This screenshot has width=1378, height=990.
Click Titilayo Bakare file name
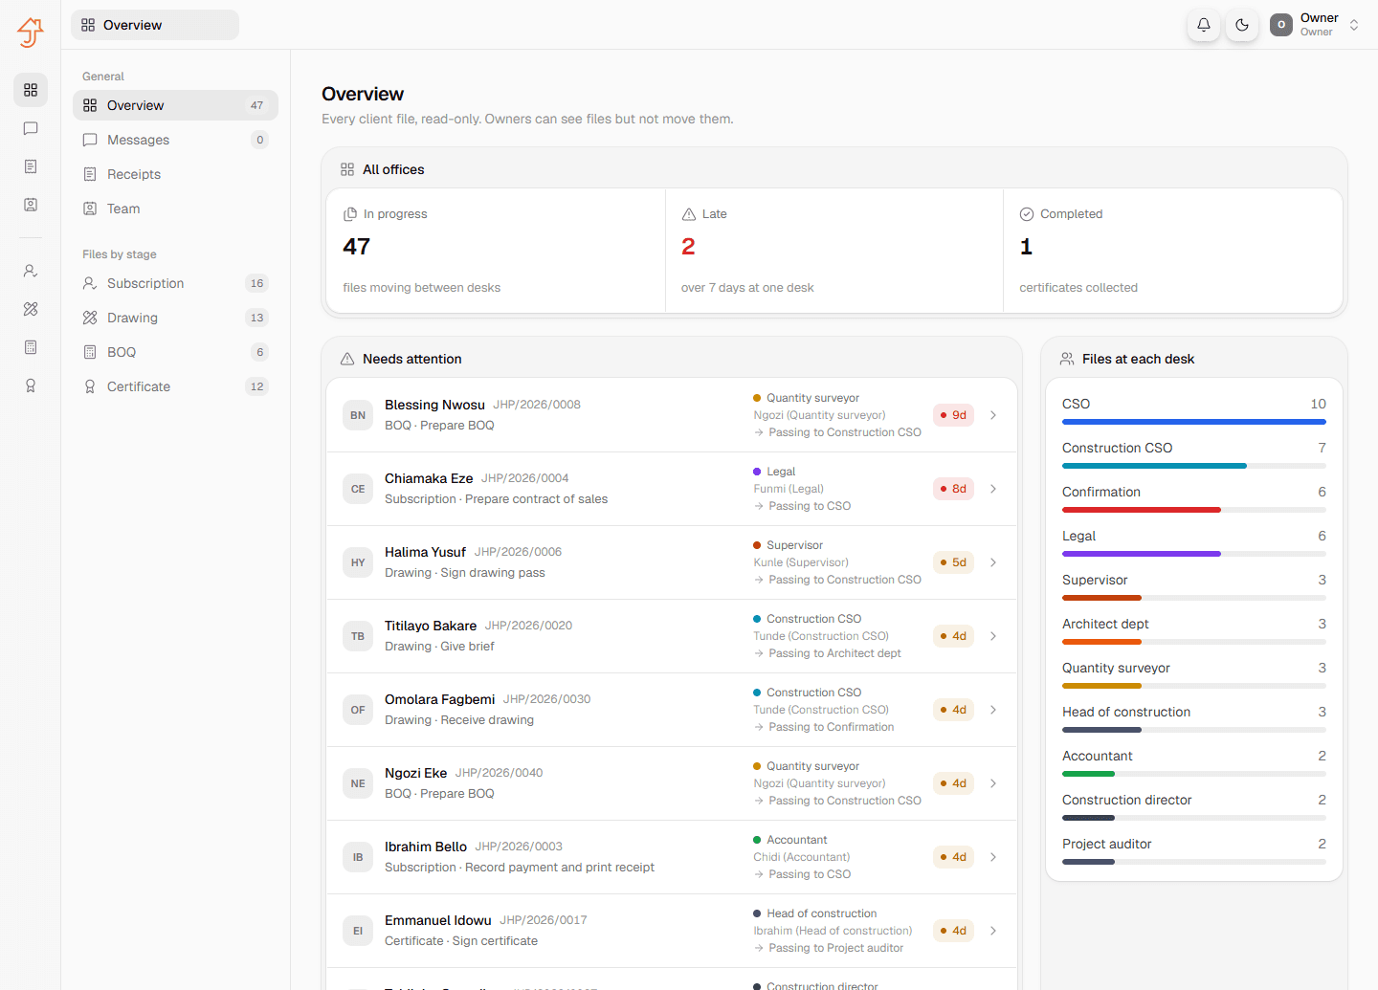coord(431,626)
